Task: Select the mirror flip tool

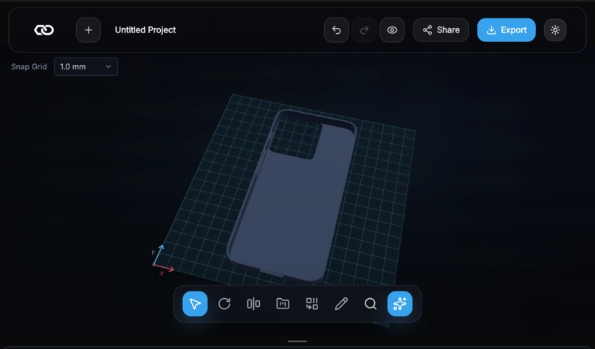Action: tap(253, 304)
